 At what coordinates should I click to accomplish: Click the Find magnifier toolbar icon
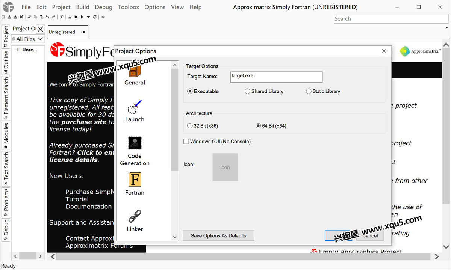pos(62,17)
